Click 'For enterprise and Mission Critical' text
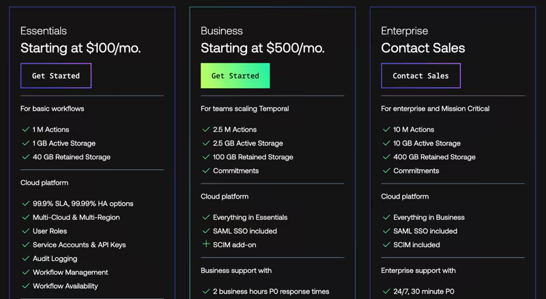 pyautogui.click(x=435, y=109)
